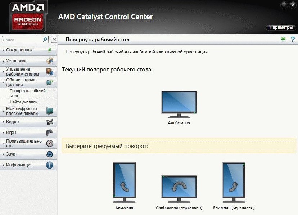298x215 pixels.
Task: Click the search magnifier icon
Action: coord(45,40)
